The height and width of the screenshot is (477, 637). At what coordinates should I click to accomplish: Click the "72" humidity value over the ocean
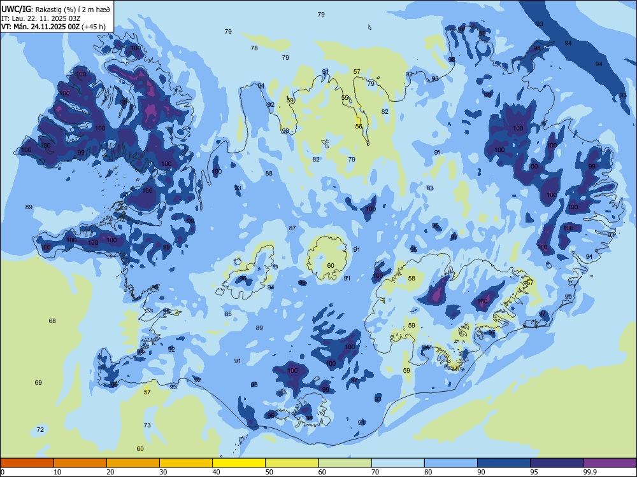40,429
